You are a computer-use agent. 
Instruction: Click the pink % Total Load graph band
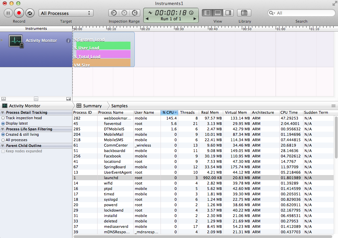click(103, 54)
